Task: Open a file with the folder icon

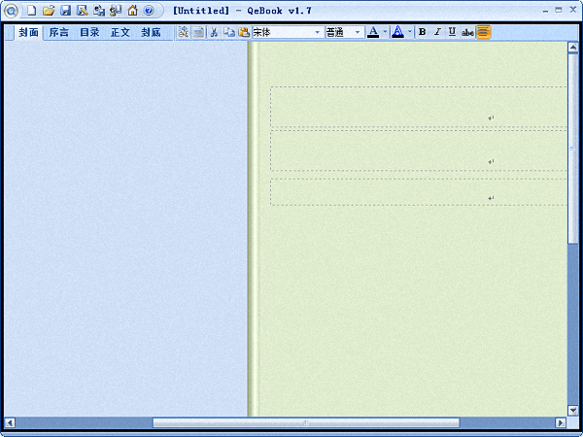Action: pyautogui.click(x=48, y=11)
